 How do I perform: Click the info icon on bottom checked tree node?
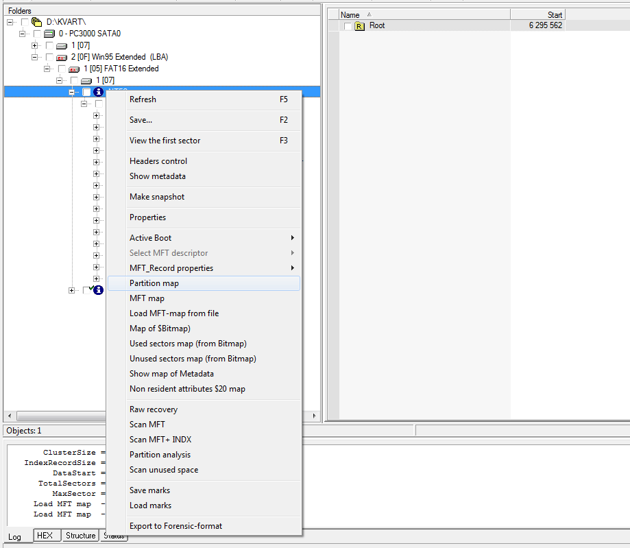pyautogui.click(x=98, y=290)
